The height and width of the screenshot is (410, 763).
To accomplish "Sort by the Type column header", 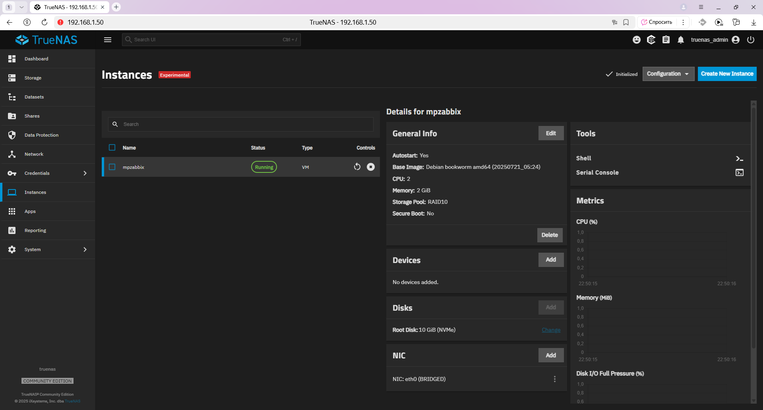I will tap(307, 148).
